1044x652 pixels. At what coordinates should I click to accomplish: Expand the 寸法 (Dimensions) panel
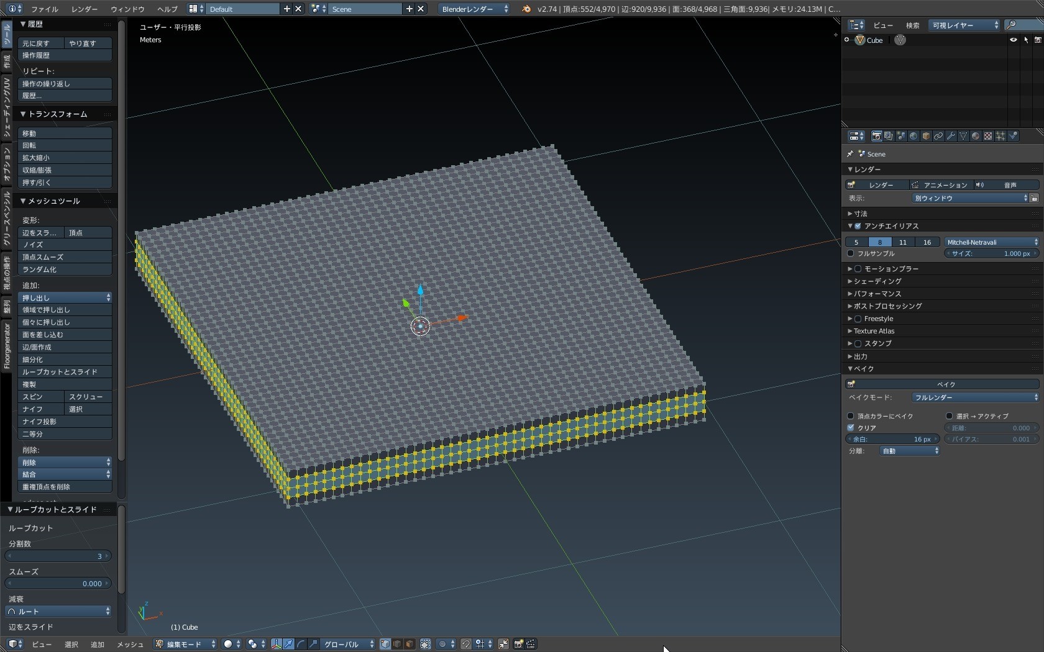[x=861, y=214]
